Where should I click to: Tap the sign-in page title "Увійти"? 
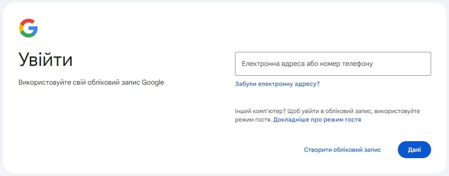pyautogui.click(x=46, y=60)
